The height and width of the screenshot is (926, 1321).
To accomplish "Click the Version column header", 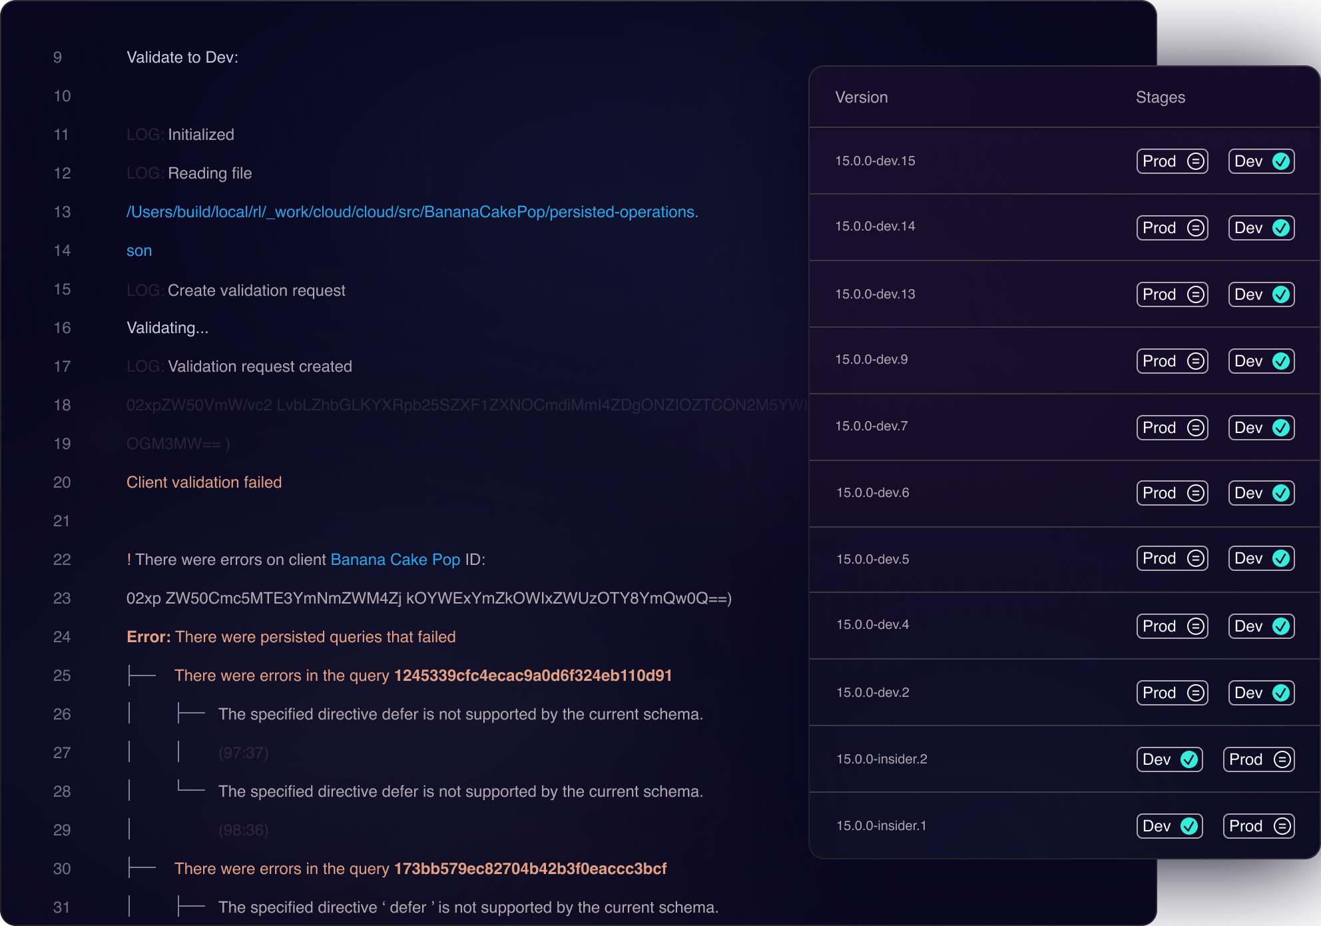I will [861, 97].
